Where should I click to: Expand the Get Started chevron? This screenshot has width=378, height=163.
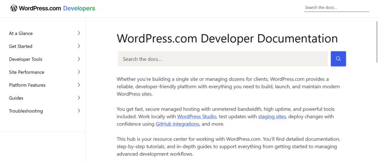(79, 46)
